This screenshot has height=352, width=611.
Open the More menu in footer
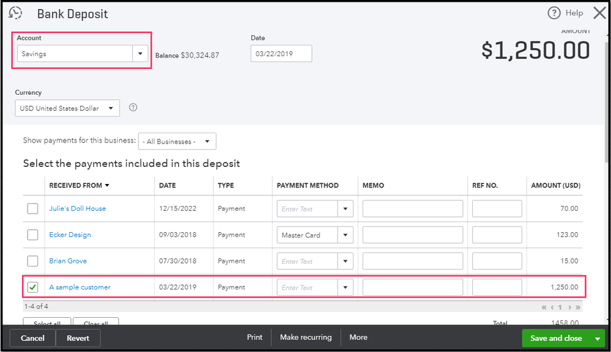[358, 337]
